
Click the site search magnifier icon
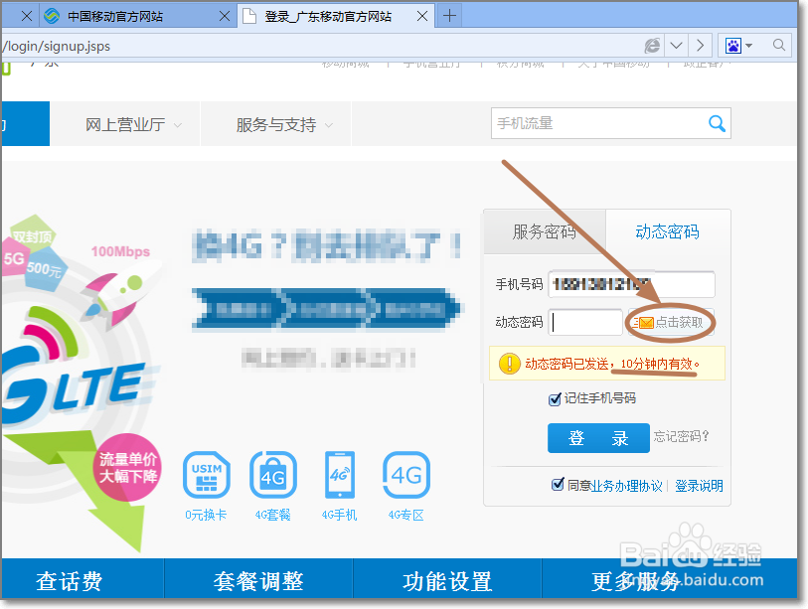[x=717, y=123]
